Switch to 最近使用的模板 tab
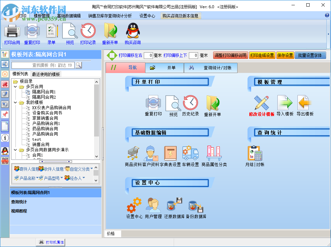The height and width of the screenshot is (247, 331). click(x=46, y=74)
